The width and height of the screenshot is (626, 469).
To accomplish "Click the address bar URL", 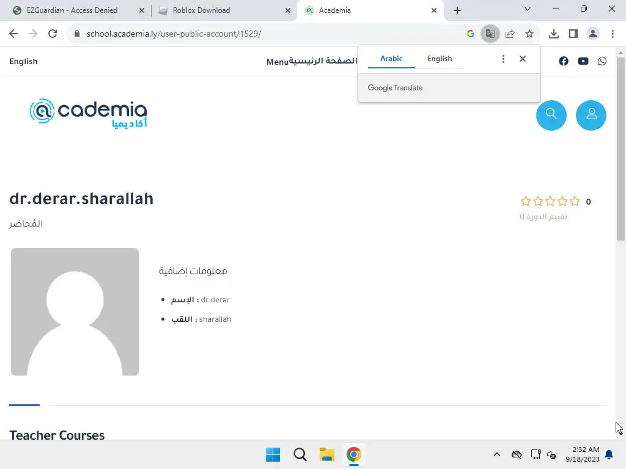I will pos(174,34).
